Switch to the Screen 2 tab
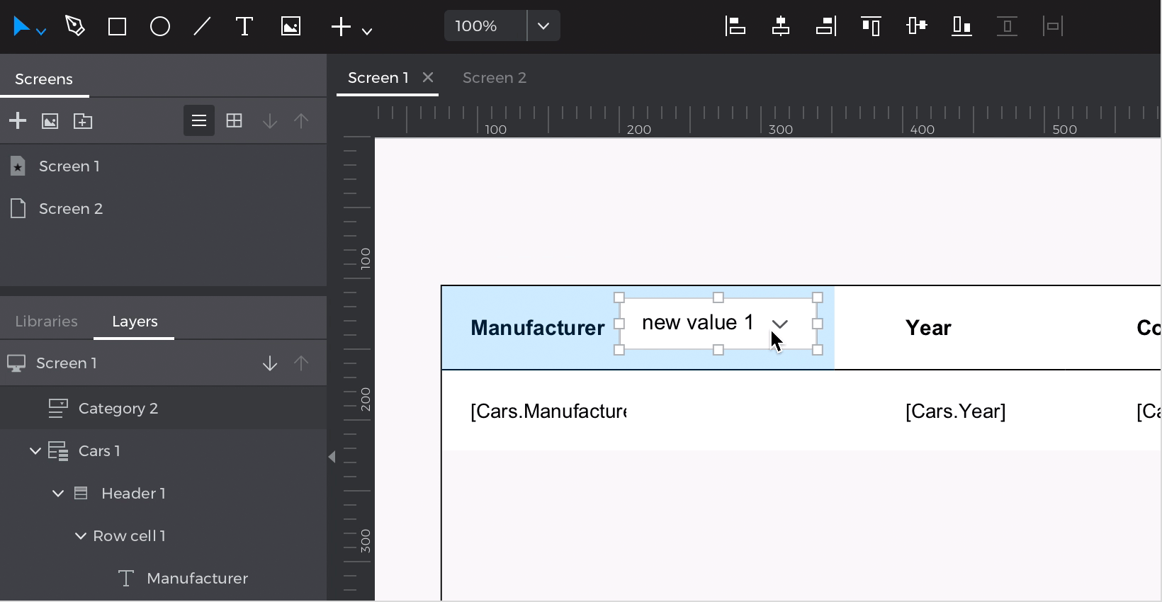1162x602 pixels. 495,78
